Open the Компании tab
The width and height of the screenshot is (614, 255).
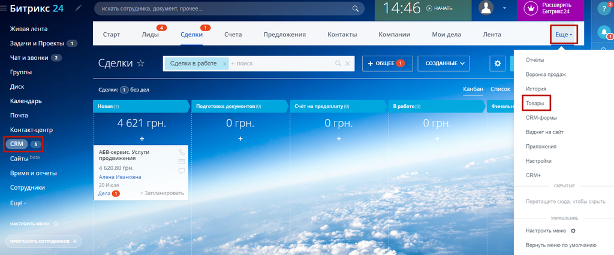[395, 34]
